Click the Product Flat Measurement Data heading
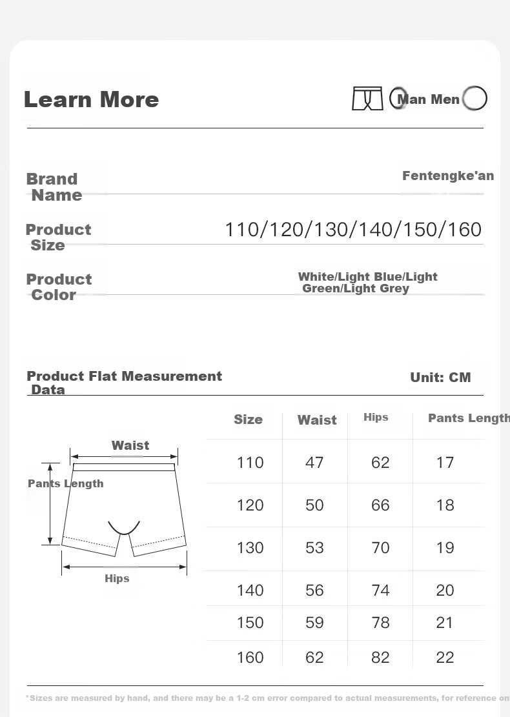The image size is (510, 717). (x=125, y=383)
